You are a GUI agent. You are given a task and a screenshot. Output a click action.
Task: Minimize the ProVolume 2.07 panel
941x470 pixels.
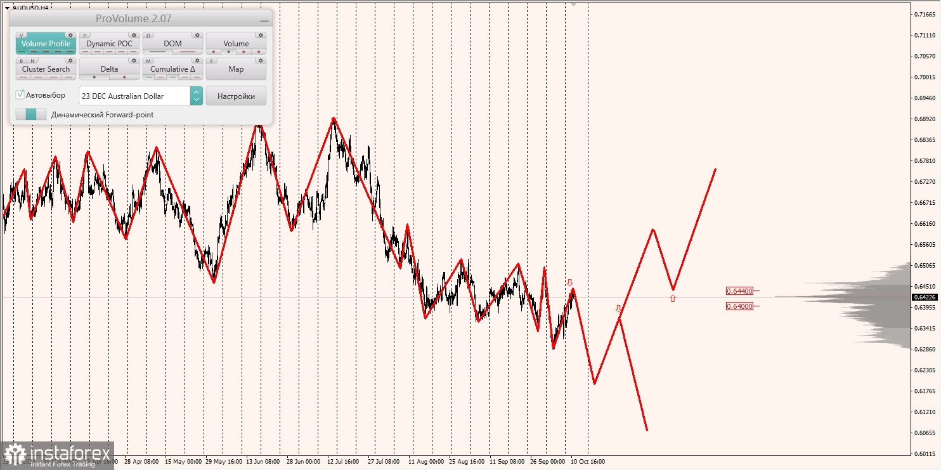(x=264, y=21)
